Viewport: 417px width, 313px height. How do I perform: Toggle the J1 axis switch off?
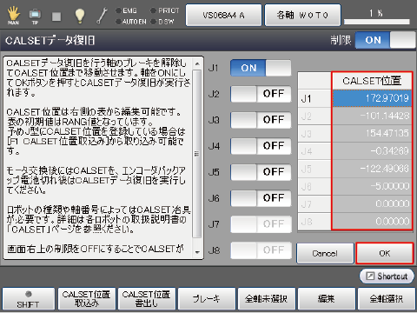pos(261,68)
